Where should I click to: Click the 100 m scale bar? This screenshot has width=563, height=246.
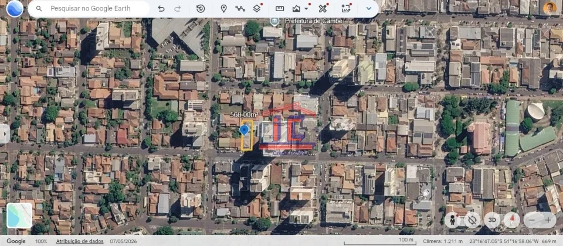[x=380, y=241]
